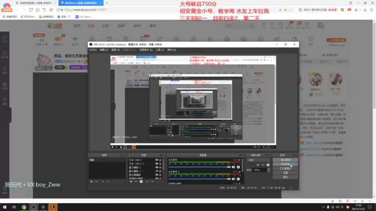Remove selected source with the minus icon
This screenshot has height=211, width=376.
coord(136,181)
